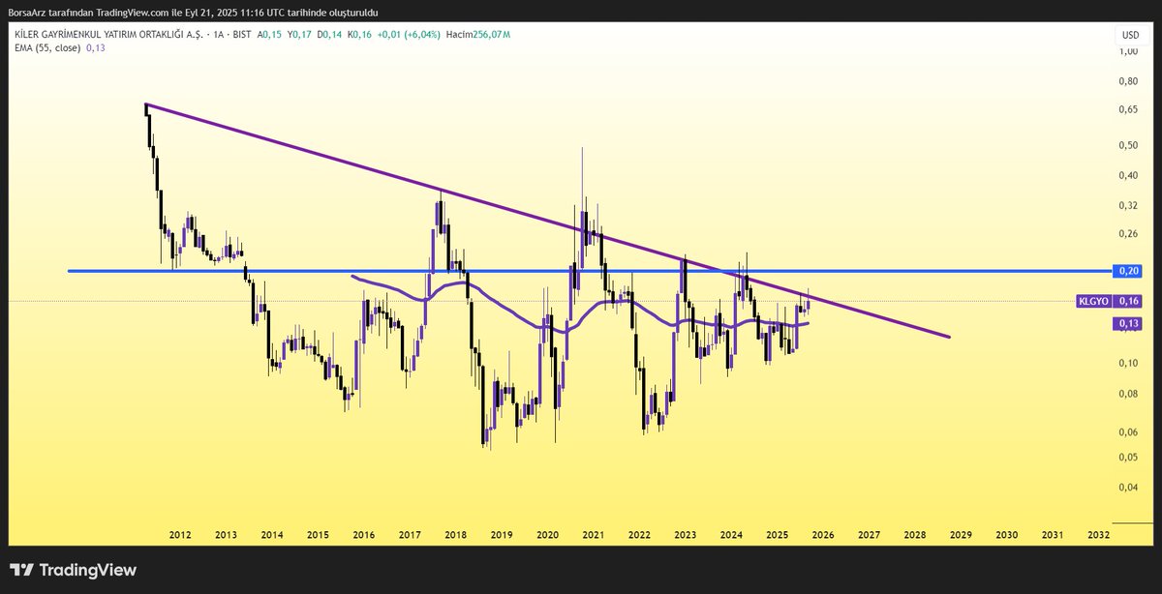Click the 2030 year label on time axis
1162x594 pixels.
1007,534
